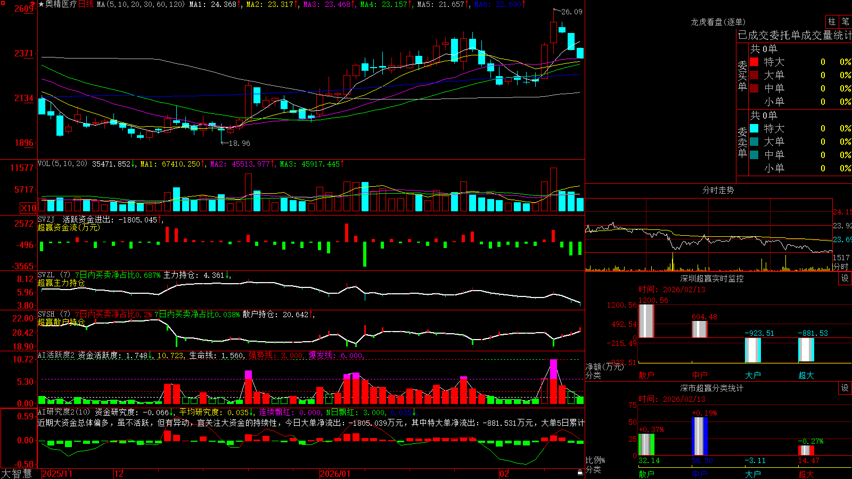Click the dark red 中单 swatch under 委买单

point(754,88)
